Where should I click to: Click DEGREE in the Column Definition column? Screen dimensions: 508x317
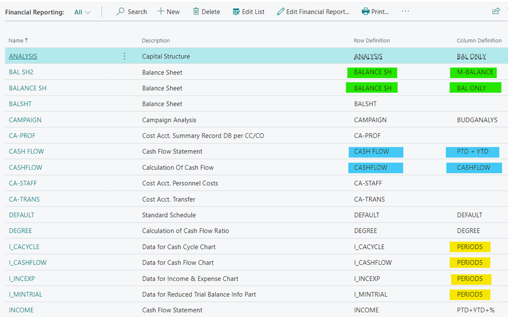pyautogui.click(x=468, y=231)
